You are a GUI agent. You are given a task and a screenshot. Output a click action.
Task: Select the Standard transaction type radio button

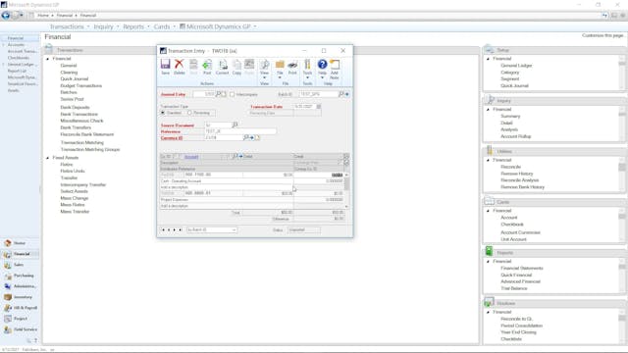coord(163,113)
